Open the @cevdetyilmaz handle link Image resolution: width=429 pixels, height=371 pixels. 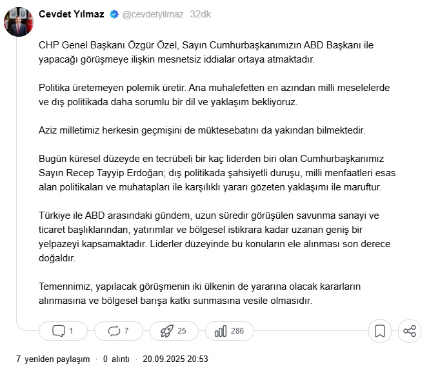click(x=152, y=14)
